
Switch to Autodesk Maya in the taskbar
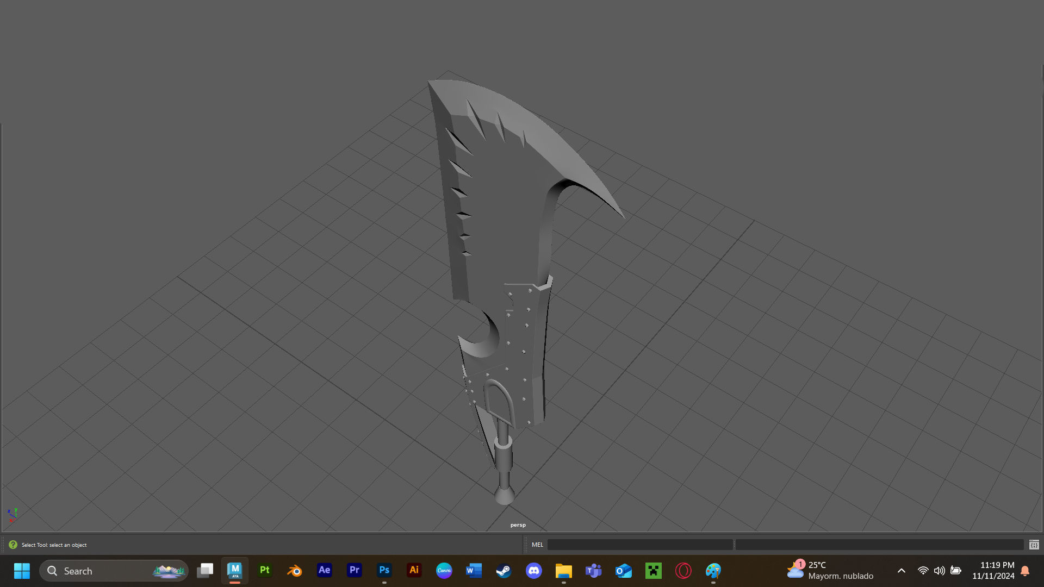pos(235,571)
